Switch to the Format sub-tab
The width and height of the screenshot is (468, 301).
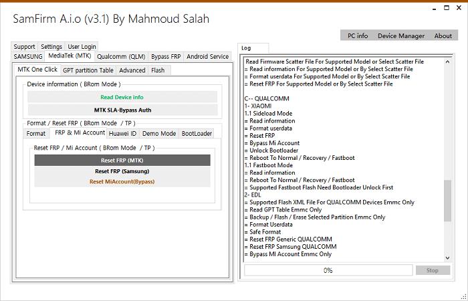[x=36, y=134]
